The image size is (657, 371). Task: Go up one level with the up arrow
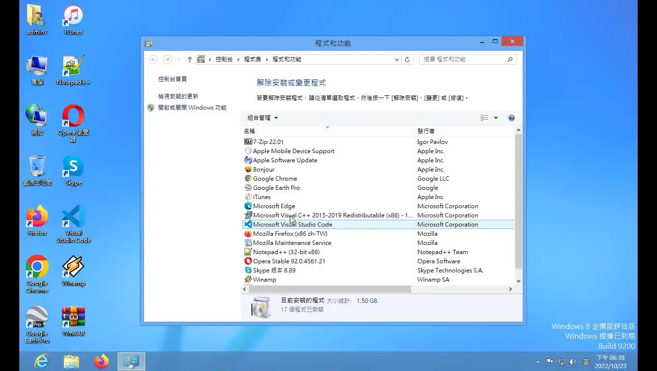tap(189, 59)
